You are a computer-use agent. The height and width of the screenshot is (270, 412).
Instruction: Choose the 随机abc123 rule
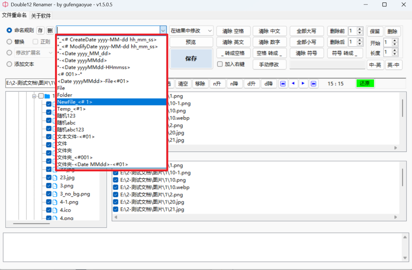click(x=112, y=130)
